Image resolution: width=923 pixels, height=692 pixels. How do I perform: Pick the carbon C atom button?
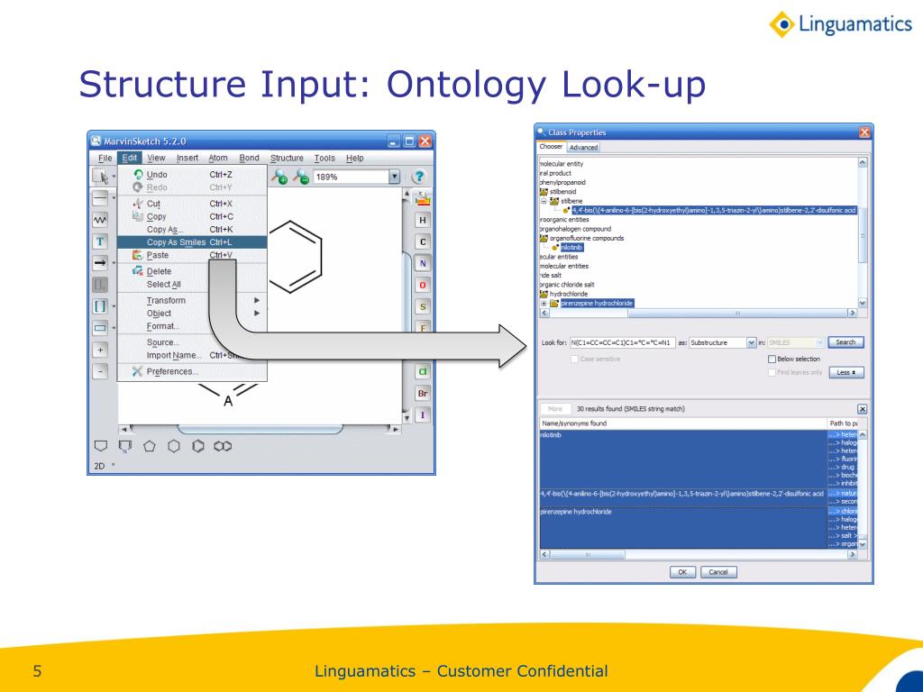(x=422, y=241)
